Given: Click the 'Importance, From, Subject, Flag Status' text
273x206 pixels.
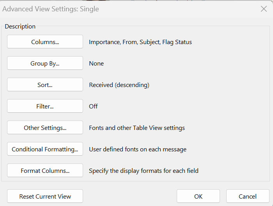Looking at the screenshot, I should pyautogui.click(x=140, y=42).
